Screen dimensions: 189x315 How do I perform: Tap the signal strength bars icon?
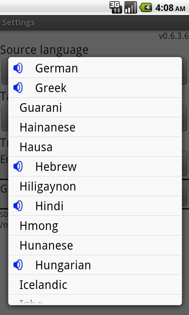point(131,7)
